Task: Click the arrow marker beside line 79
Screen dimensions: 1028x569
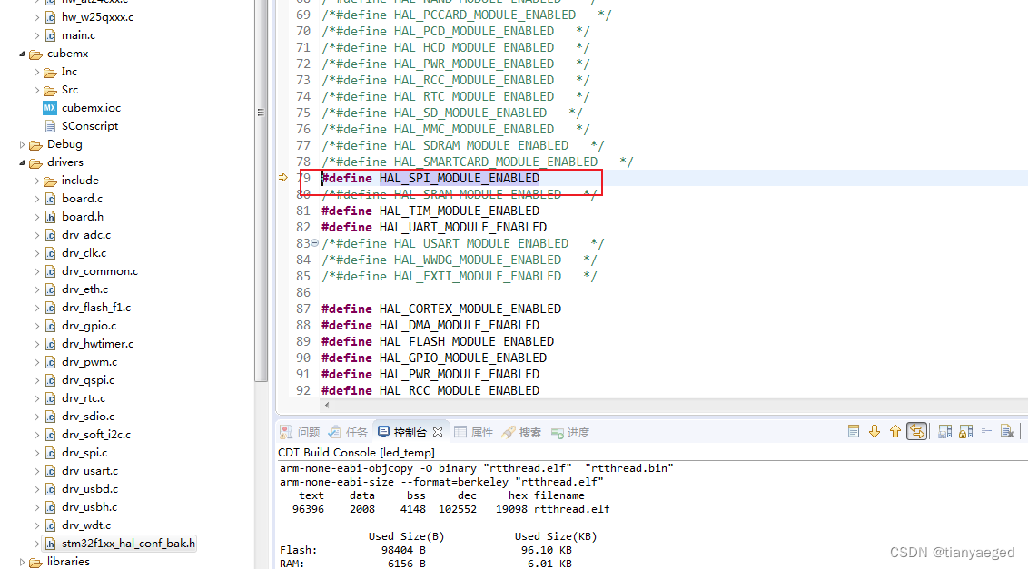Action: point(284,178)
